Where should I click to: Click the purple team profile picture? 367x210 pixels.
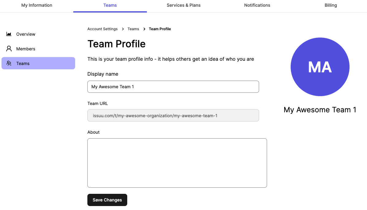320,67
